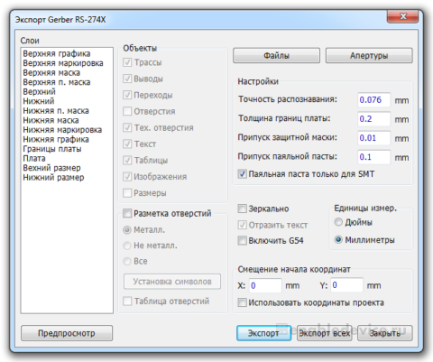Enable the "Зеркально" checkbox
433x362 pixels.
[x=243, y=209]
